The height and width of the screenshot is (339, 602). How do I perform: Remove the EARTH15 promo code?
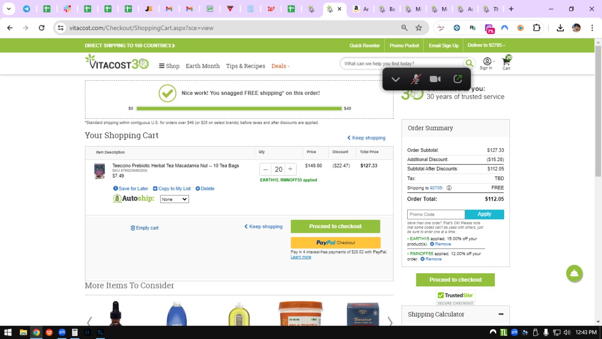[x=441, y=244]
